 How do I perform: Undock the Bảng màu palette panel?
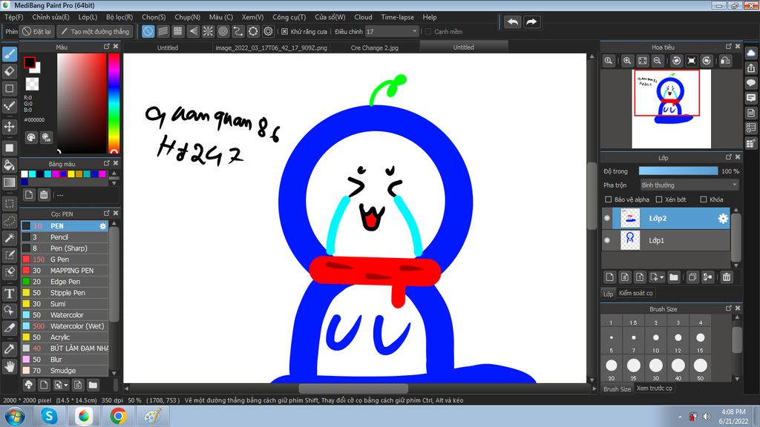[x=107, y=163]
